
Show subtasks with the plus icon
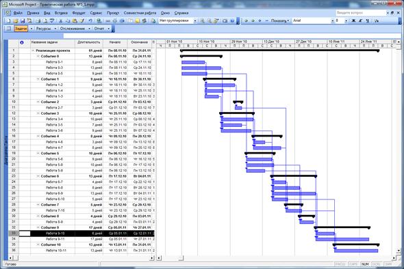[x=260, y=20]
